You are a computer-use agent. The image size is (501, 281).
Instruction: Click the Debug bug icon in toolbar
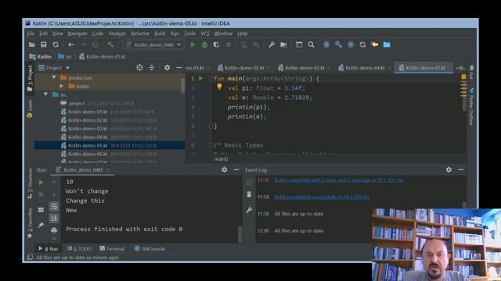(204, 45)
